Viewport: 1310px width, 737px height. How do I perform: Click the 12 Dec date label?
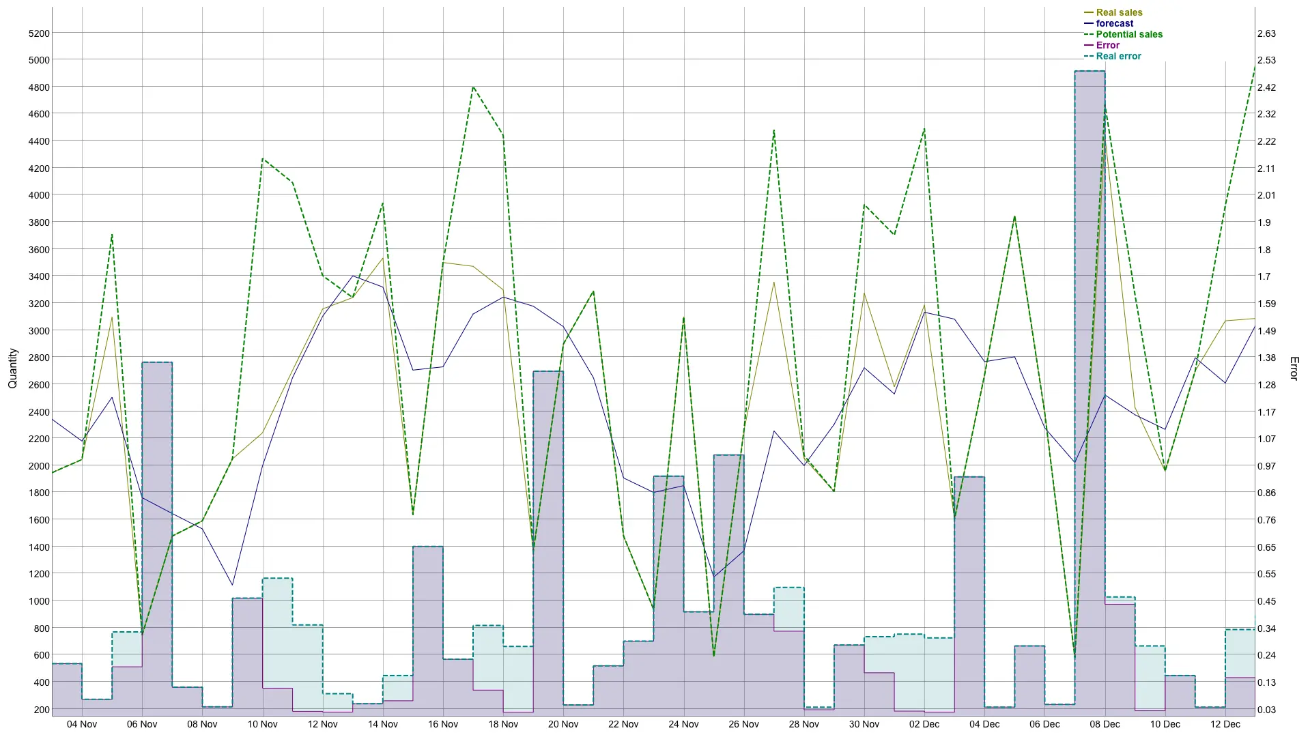click(x=1225, y=724)
